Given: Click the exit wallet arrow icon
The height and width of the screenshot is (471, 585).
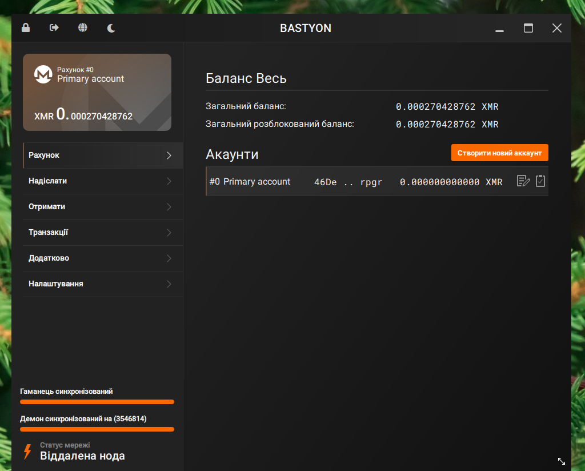Looking at the screenshot, I should 54,28.
